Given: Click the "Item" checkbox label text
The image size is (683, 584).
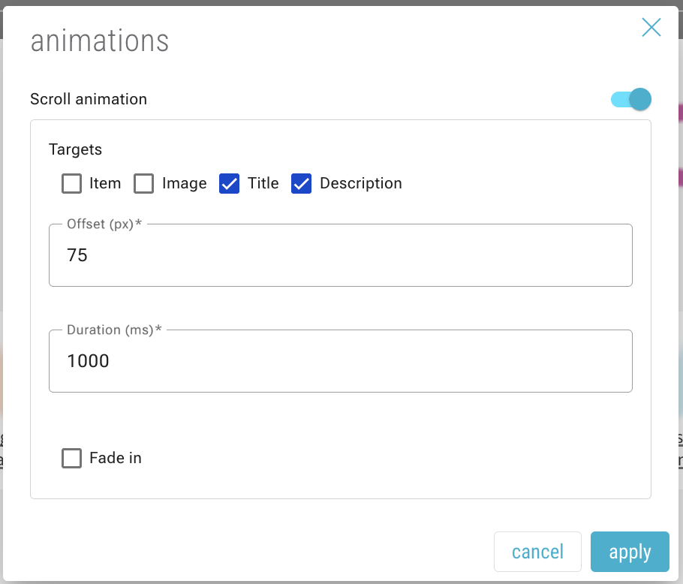Looking at the screenshot, I should click(x=104, y=184).
